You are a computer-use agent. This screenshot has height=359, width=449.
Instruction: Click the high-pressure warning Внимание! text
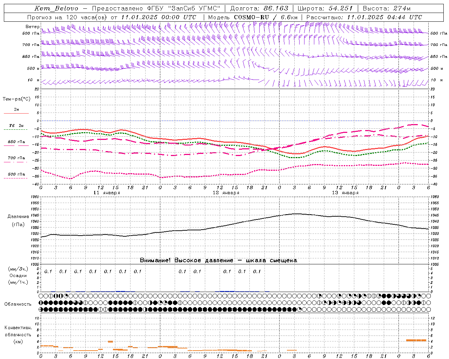[x=218, y=260]
